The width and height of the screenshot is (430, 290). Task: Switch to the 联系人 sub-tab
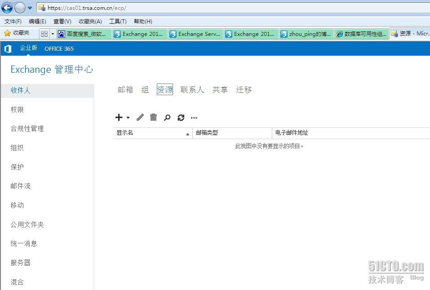click(192, 90)
